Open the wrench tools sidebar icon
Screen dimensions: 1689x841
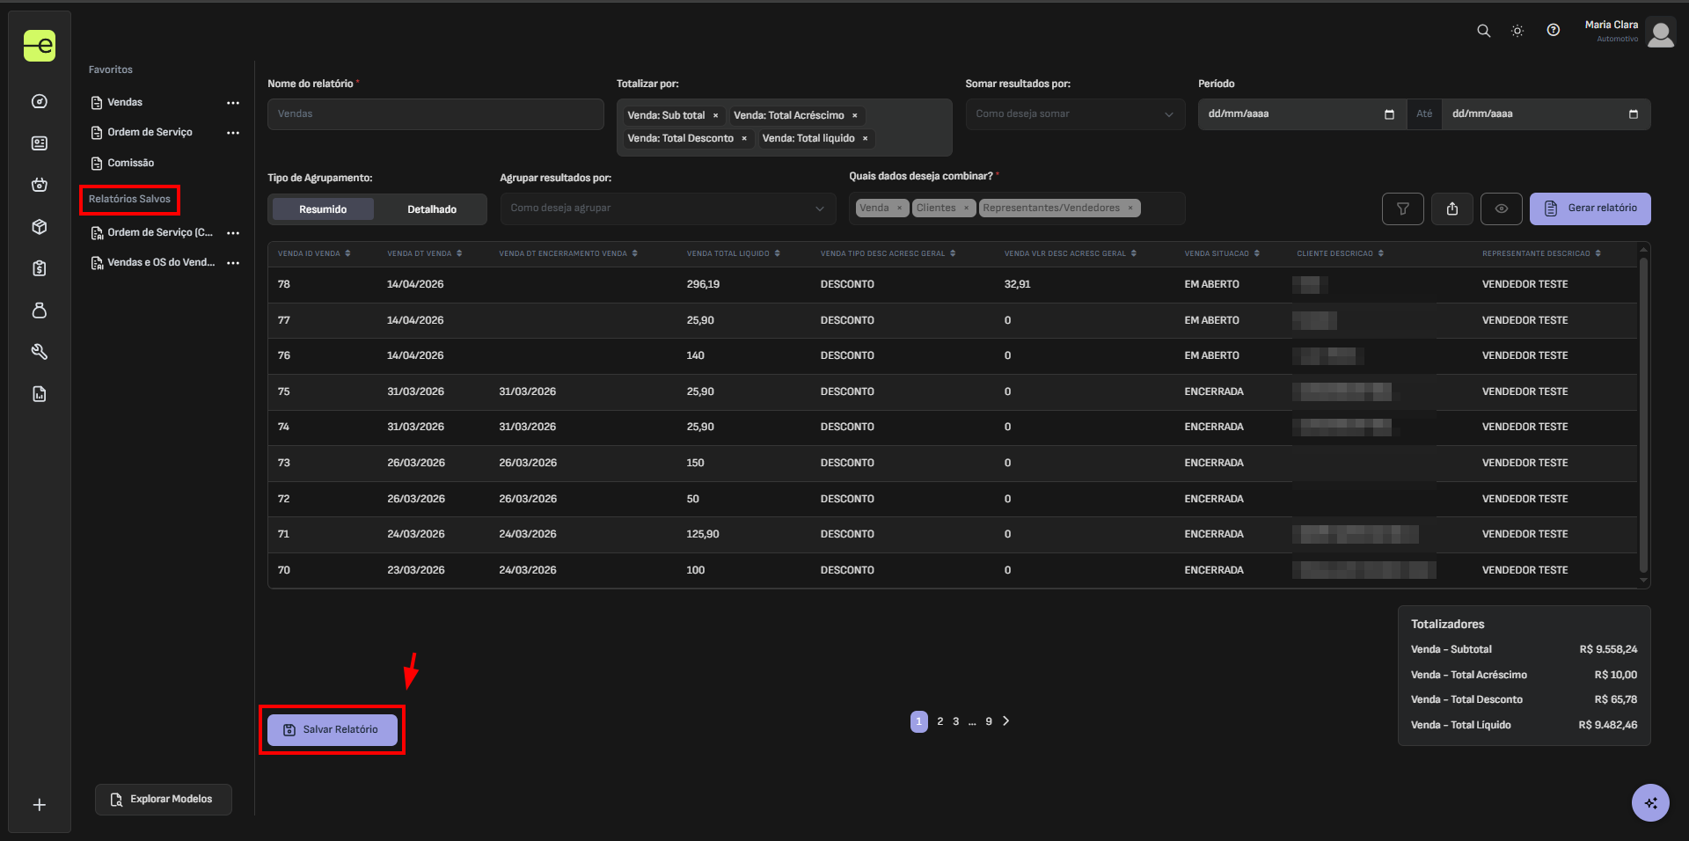click(x=40, y=352)
